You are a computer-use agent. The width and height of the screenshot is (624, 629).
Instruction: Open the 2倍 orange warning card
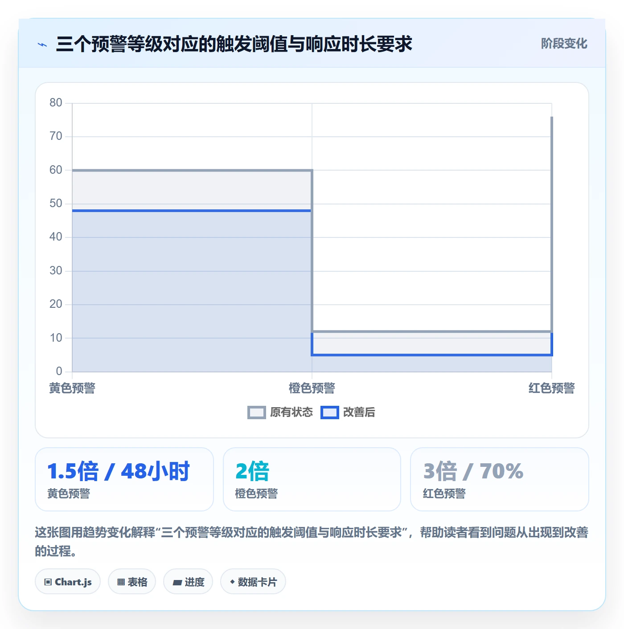pos(312,479)
